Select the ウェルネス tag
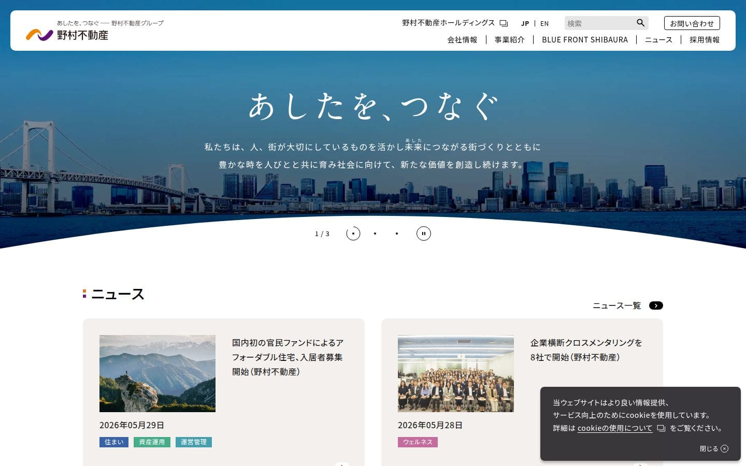 tap(418, 442)
